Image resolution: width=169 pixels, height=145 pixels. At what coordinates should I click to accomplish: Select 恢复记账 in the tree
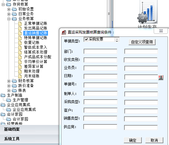click(32, 42)
